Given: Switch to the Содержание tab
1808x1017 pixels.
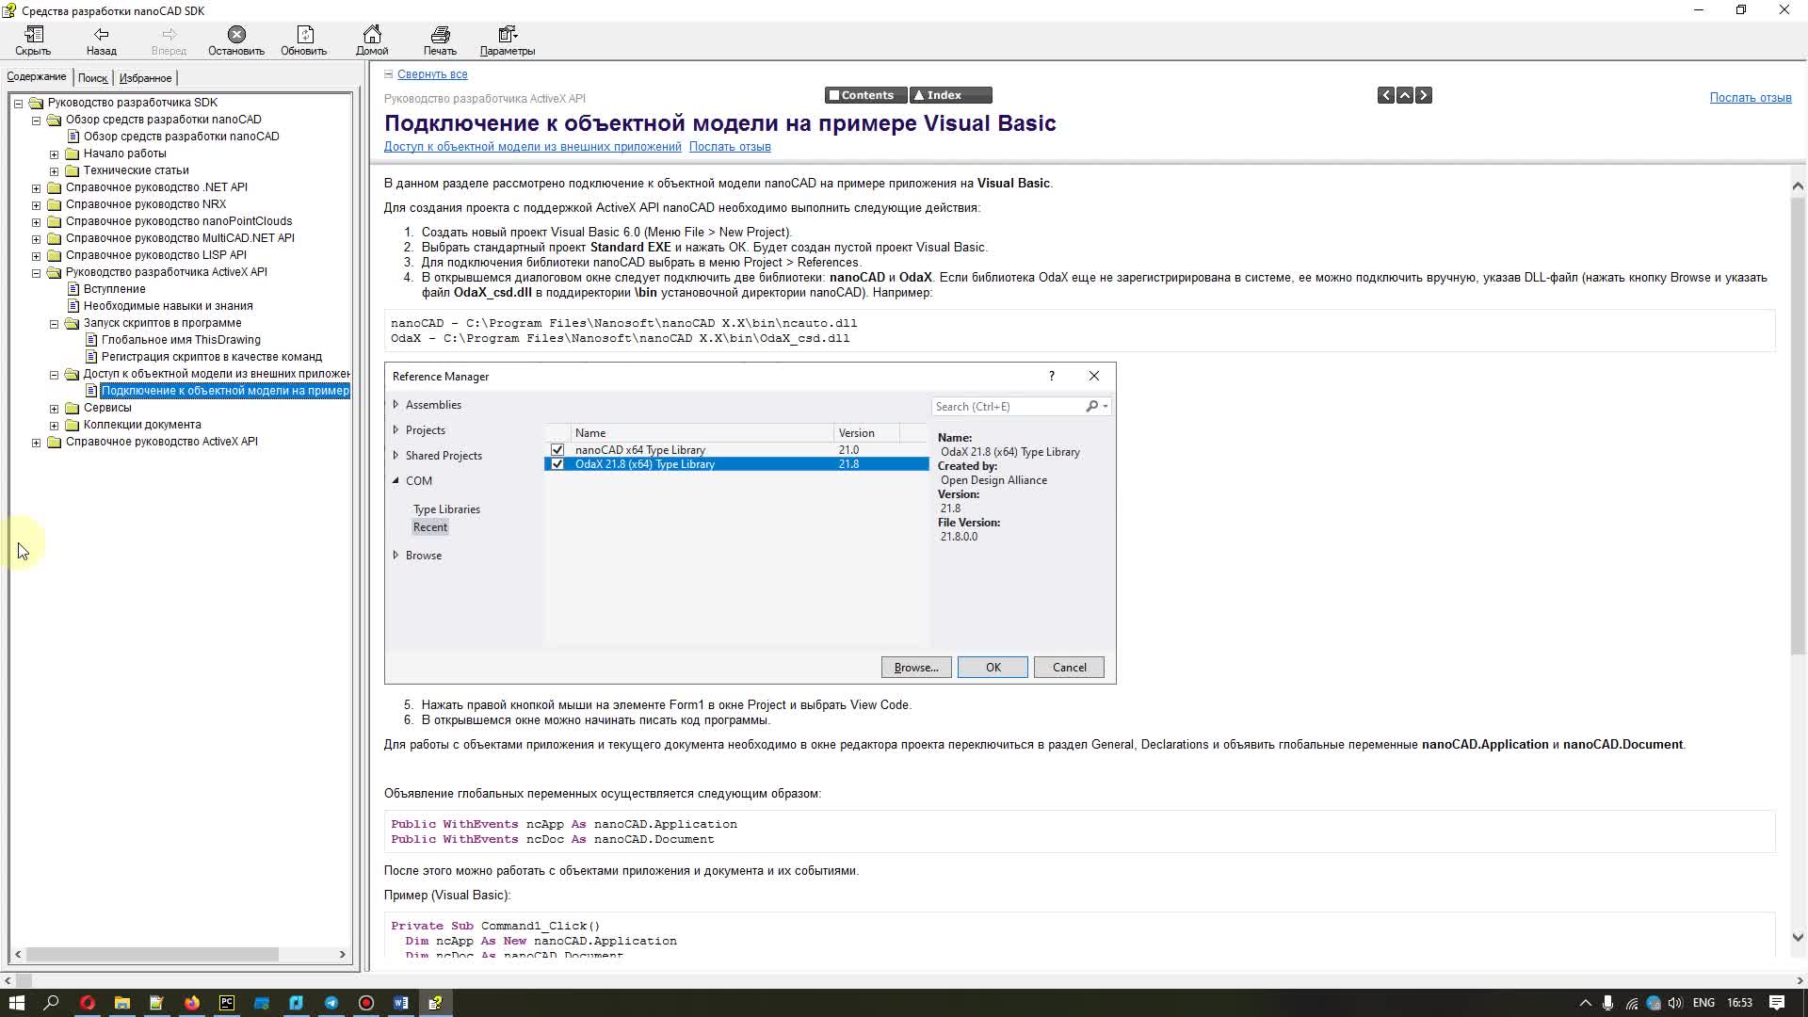Looking at the screenshot, I should 37,77.
